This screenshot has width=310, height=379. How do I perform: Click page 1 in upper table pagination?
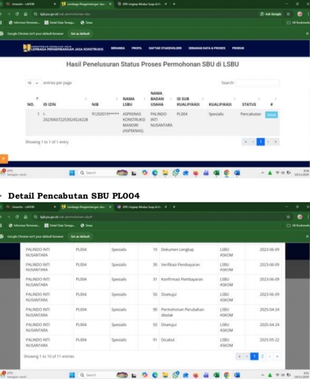(x=261, y=142)
